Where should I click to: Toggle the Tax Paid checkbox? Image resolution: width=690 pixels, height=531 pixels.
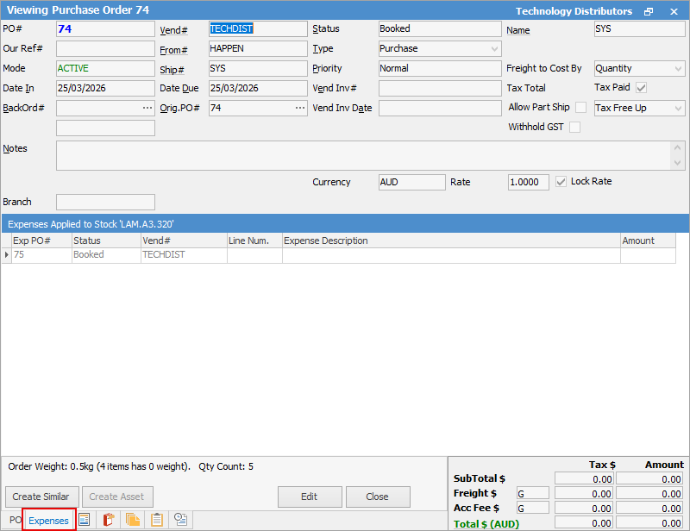(641, 88)
